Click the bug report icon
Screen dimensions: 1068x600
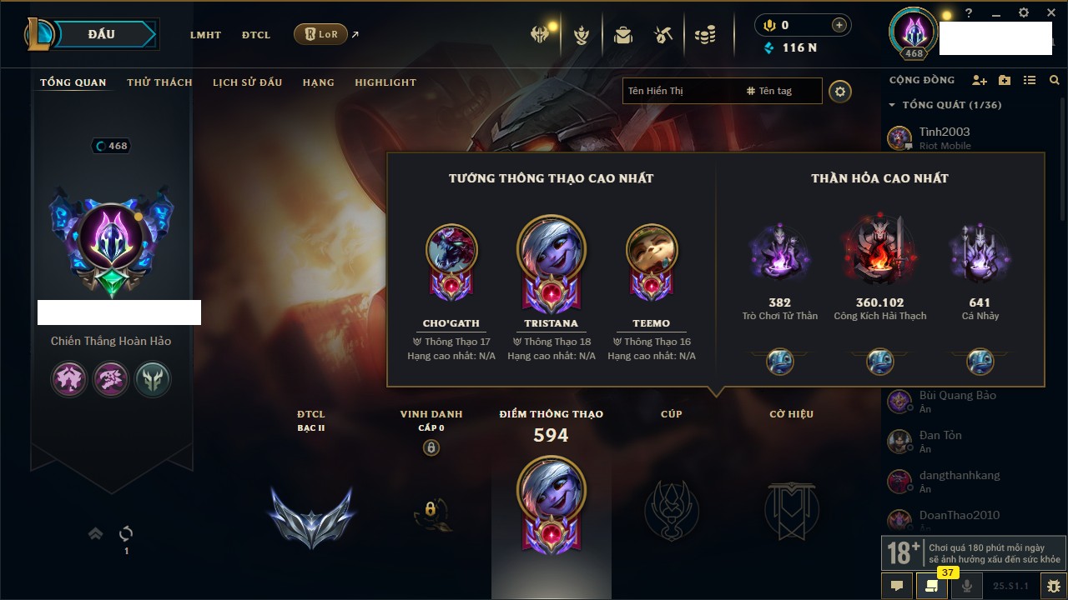click(1054, 586)
